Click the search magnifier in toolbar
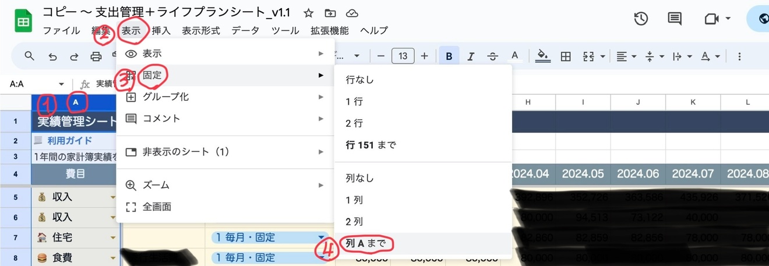This screenshot has height=266, width=769. click(x=29, y=56)
